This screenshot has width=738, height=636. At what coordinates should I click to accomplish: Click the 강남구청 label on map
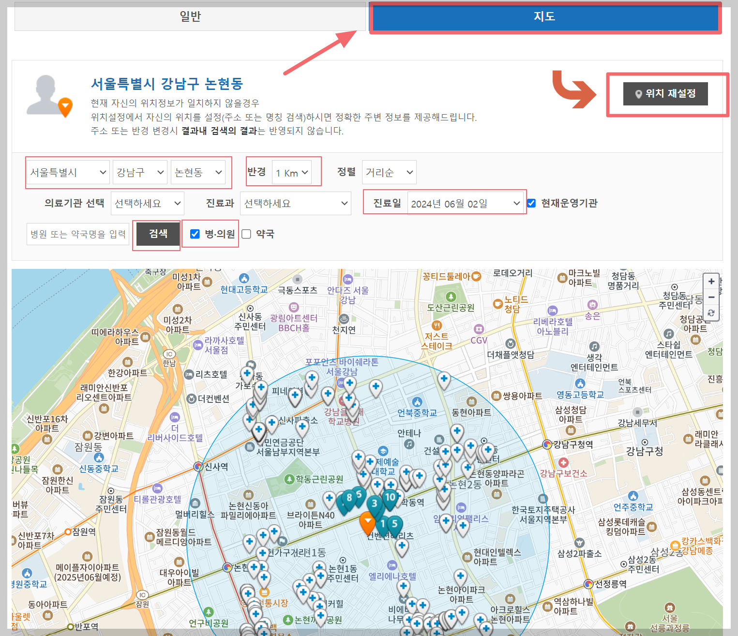click(x=644, y=451)
